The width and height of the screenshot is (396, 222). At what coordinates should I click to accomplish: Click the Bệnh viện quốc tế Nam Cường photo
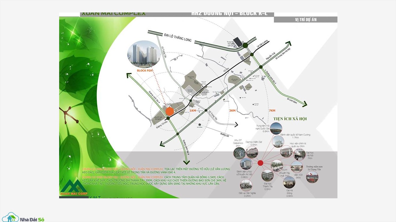(x=278, y=141)
